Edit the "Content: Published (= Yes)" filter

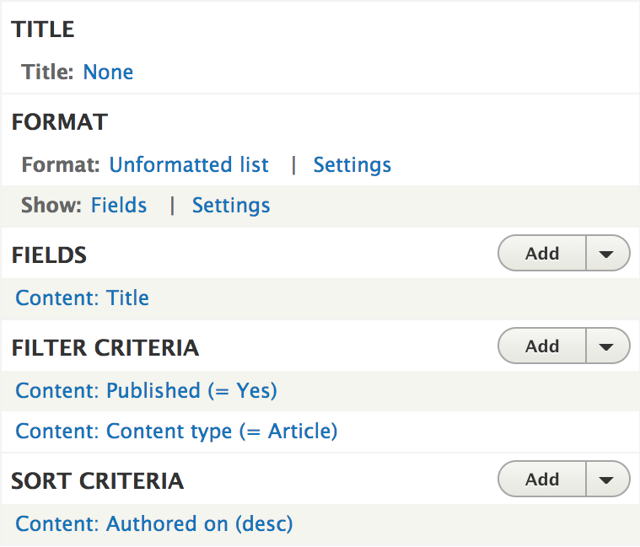147,391
